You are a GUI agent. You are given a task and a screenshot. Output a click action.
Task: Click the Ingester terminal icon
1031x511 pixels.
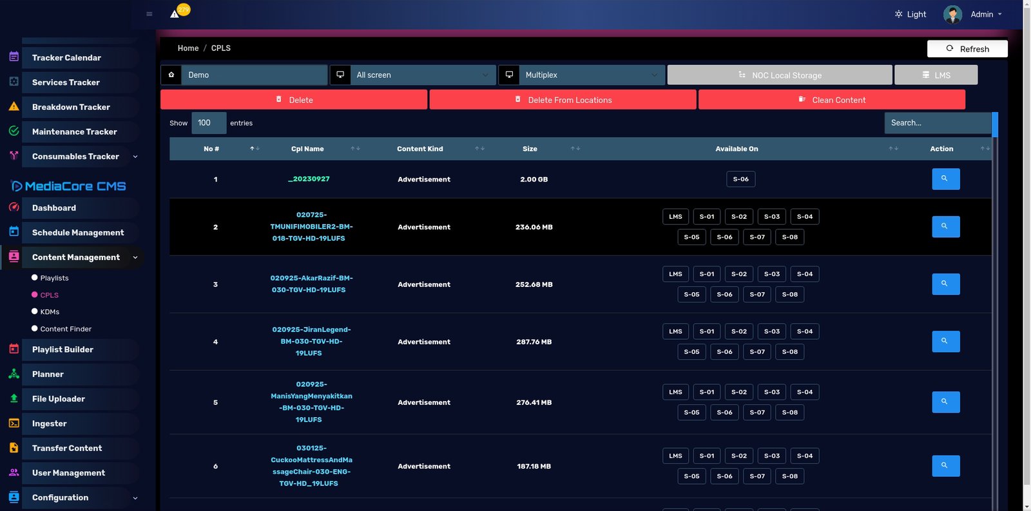14,423
